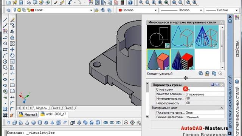The height and width of the screenshot is (136, 242).
Task: Select the realistic checkered cube style thumbnail
Action: click(183, 60)
